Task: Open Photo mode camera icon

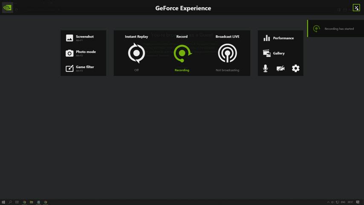Action: click(x=69, y=53)
